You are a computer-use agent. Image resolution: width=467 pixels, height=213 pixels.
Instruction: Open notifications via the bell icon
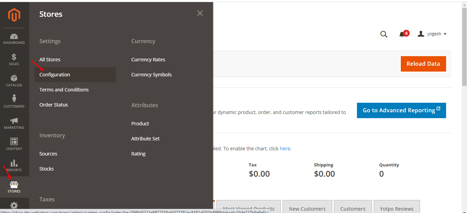[402, 34]
